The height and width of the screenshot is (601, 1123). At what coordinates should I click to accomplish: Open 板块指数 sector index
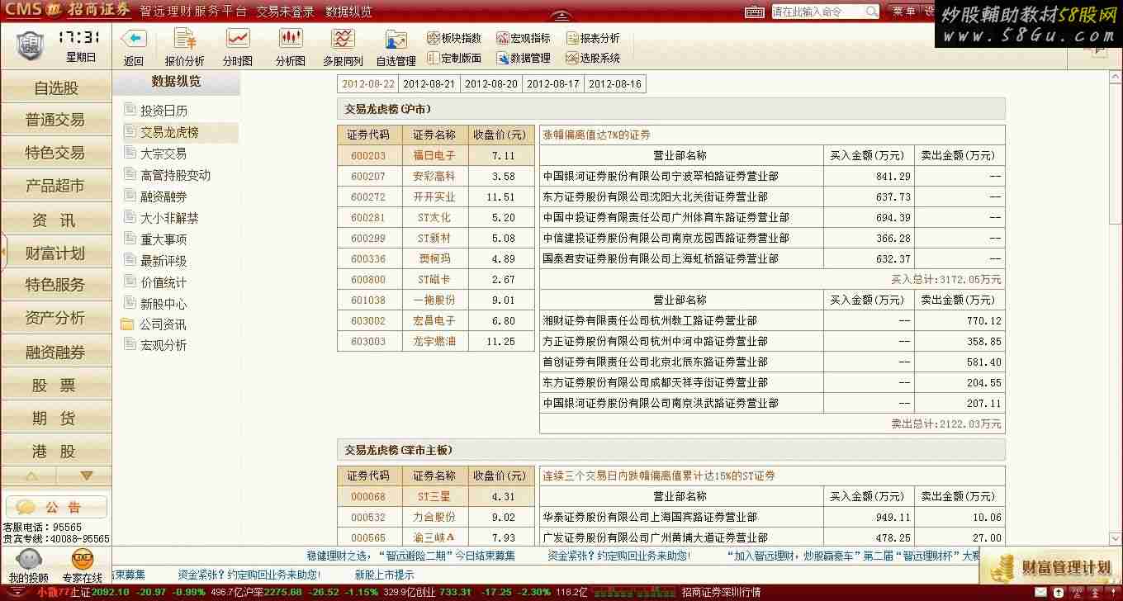tap(454, 38)
